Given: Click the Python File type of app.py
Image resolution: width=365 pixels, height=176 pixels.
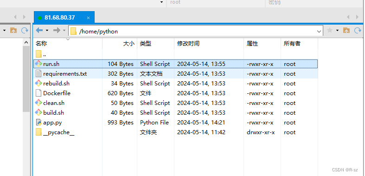Looking at the screenshot, I should pyautogui.click(x=154, y=123).
